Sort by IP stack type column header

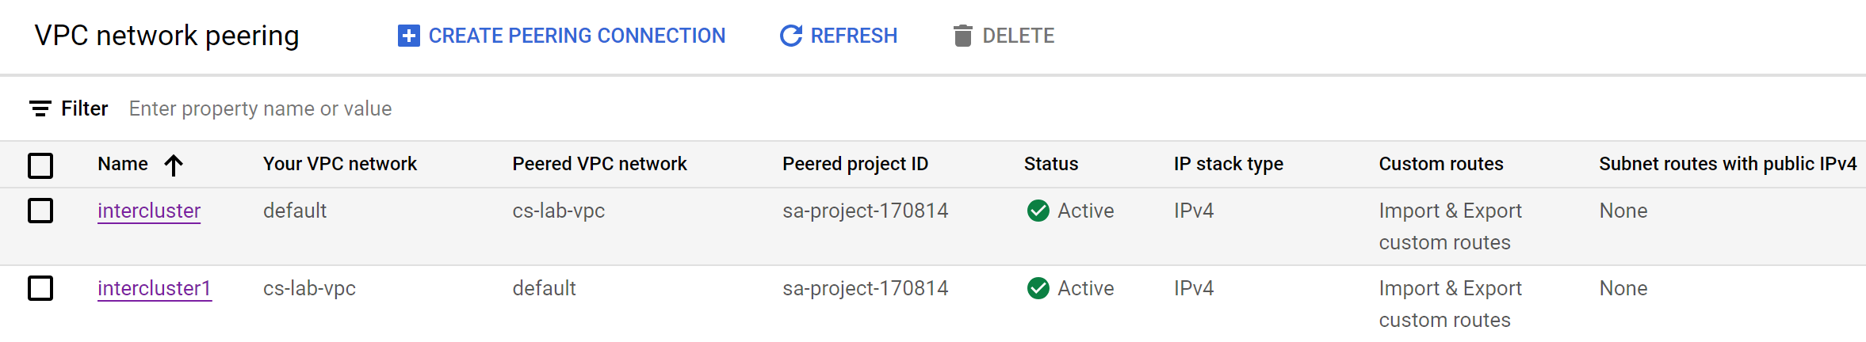point(1229,164)
